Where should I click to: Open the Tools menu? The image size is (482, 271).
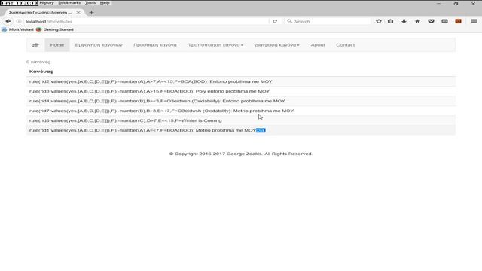(x=90, y=3)
